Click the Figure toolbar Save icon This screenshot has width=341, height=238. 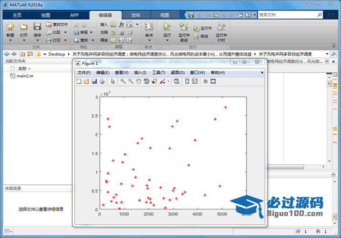coord(94,81)
